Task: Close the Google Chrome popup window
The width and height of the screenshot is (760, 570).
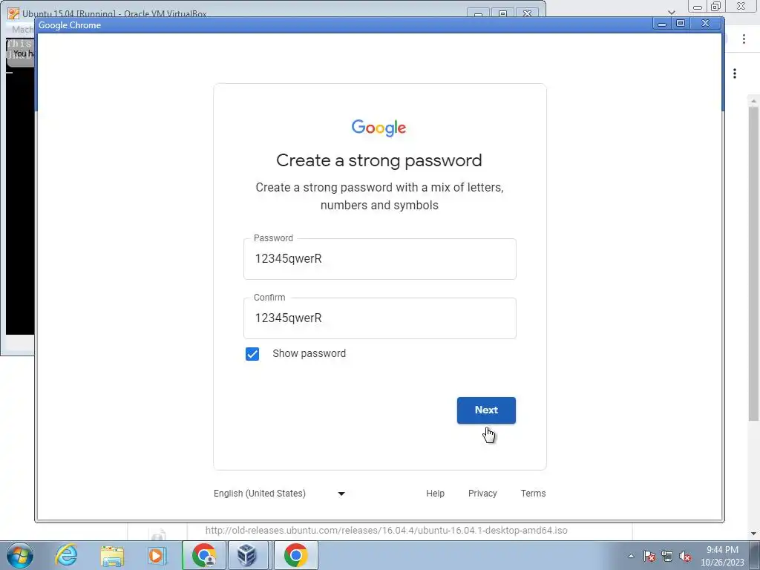Action: 706,23
